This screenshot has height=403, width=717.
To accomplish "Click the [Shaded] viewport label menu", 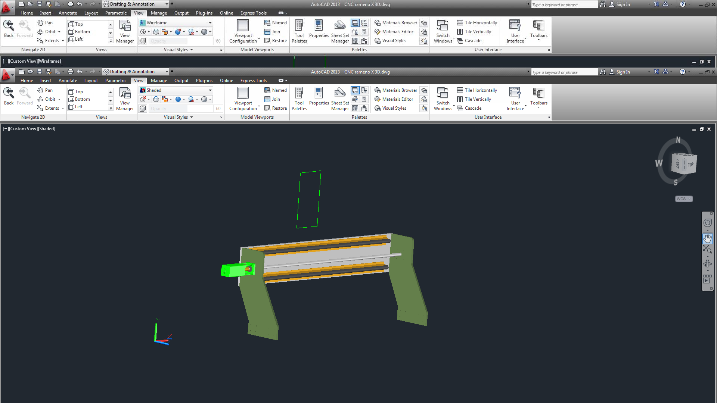I will pyautogui.click(x=47, y=129).
